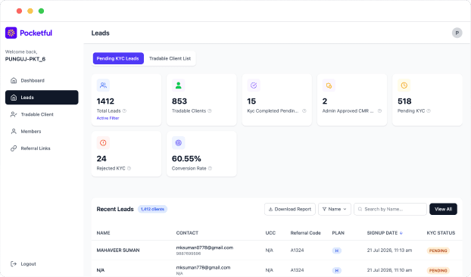Image resolution: width=471 pixels, height=277 pixels.
Task: Click the View All button
Action: [x=443, y=209]
